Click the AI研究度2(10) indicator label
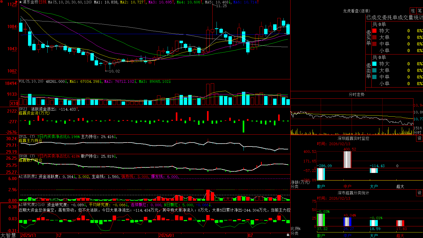The height and width of the screenshot is (238, 423). coord(32,205)
